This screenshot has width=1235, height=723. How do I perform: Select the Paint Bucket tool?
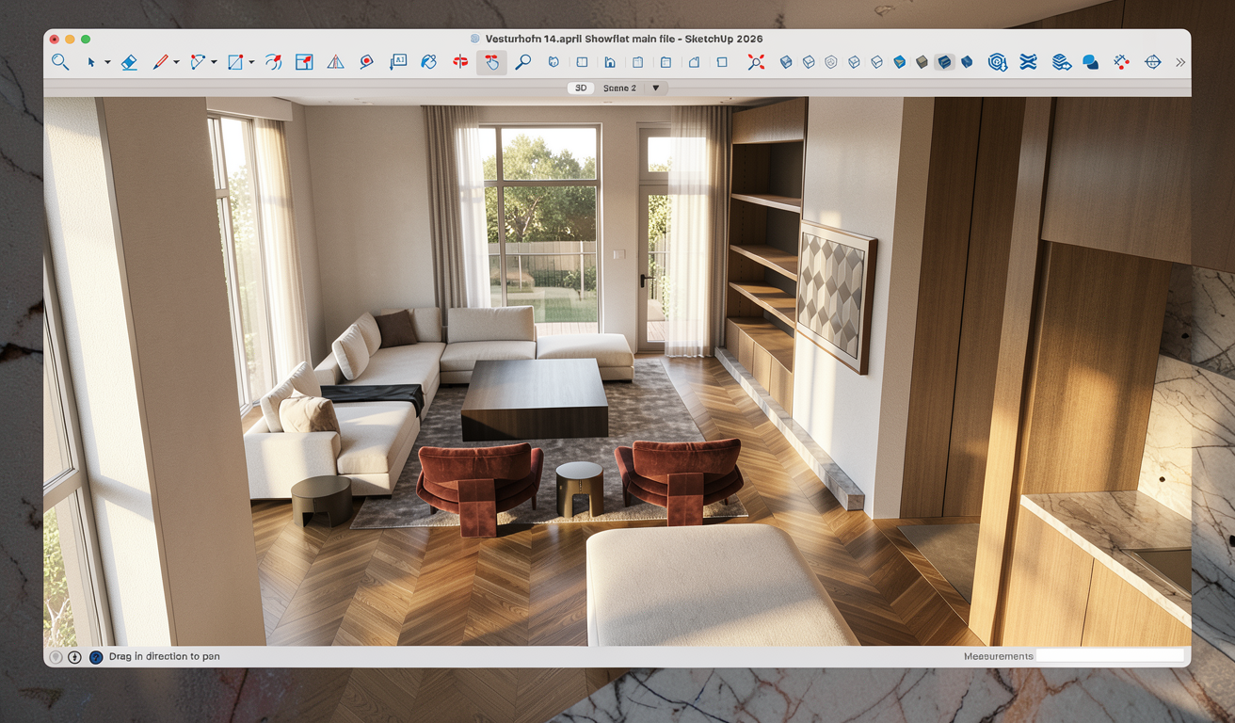pos(428,62)
